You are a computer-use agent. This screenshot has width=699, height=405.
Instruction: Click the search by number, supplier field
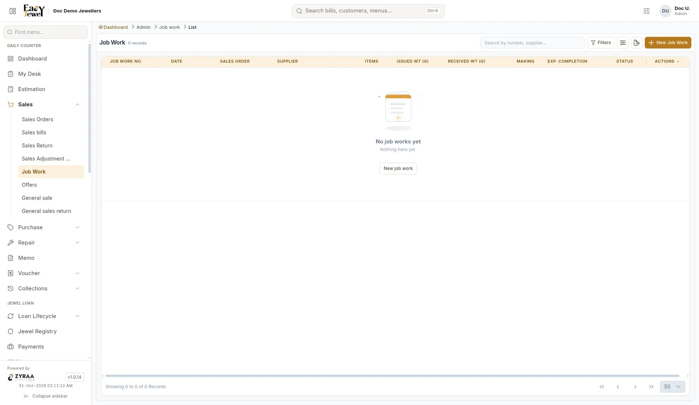(532, 43)
